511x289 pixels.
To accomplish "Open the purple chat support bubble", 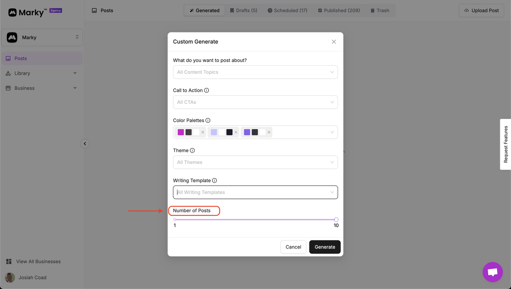I will click(x=492, y=272).
